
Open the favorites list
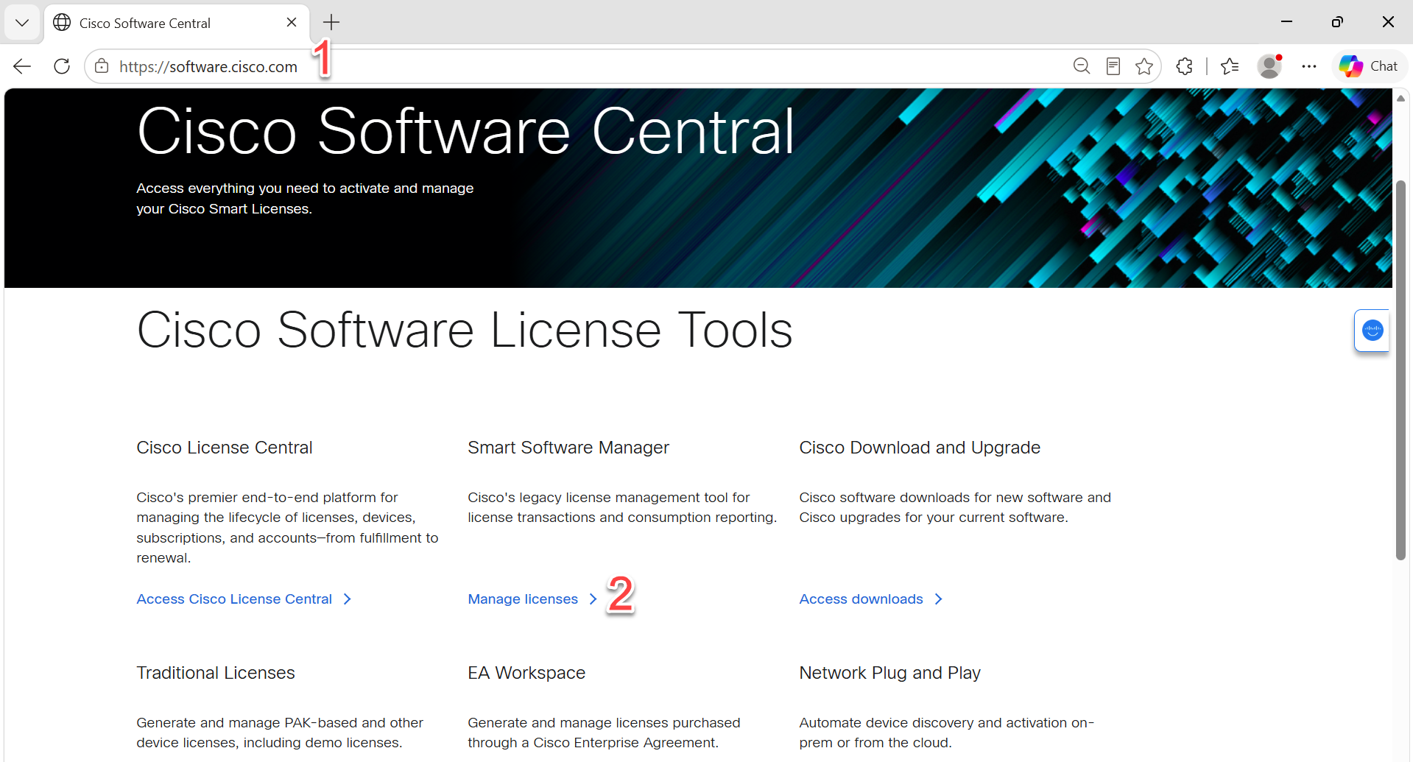click(1230, 66)
